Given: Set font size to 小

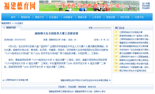Looking at the screenshot, I should tap(107, 40).
